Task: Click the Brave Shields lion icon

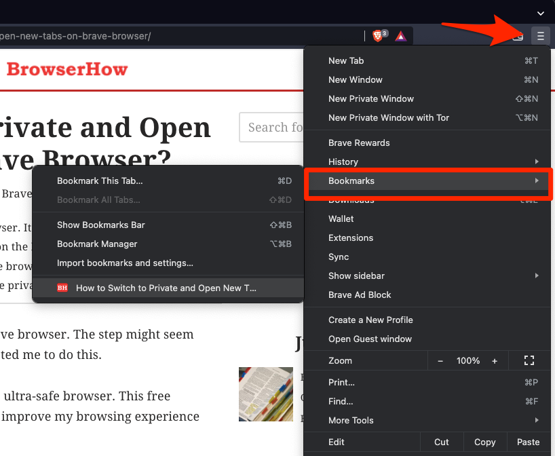Action: pos(379,35)
